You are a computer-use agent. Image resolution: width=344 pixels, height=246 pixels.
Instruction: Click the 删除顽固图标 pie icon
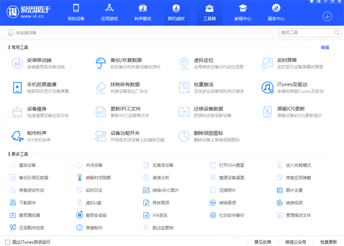click(184, 136)
